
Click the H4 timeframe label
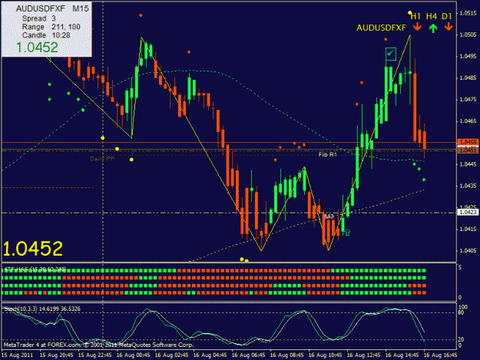pos(432,16)
